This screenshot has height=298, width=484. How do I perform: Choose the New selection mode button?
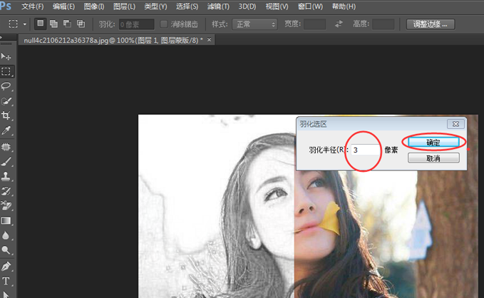point(41,24)
